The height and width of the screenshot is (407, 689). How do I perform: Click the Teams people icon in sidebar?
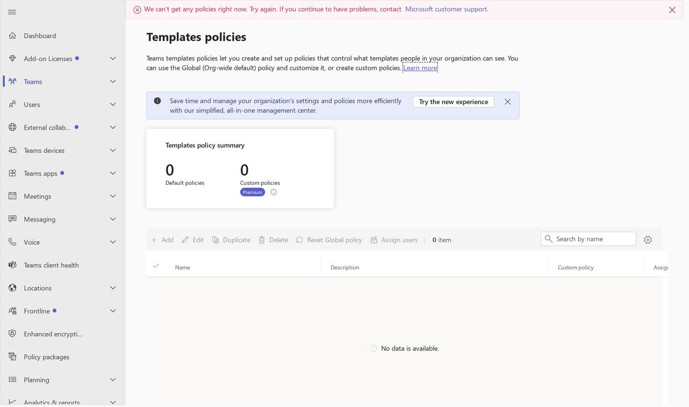pos(12,82)
